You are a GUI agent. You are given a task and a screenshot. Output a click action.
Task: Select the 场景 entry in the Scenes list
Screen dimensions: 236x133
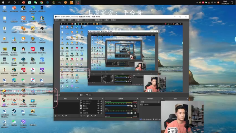point(66,101)
